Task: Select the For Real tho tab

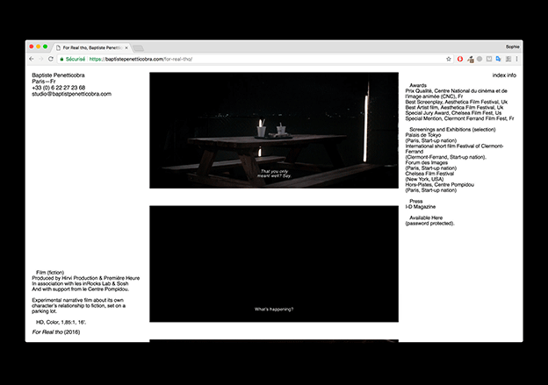Action: (x=90, y=46)
